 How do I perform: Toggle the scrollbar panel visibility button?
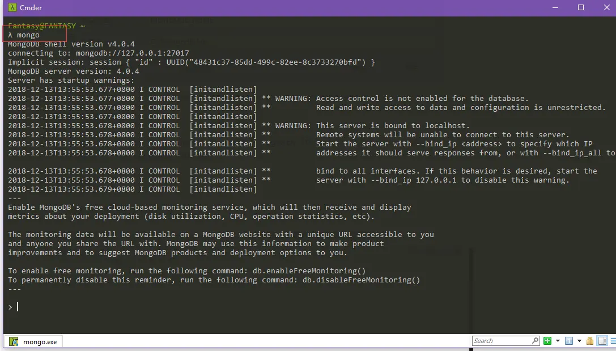602,341
